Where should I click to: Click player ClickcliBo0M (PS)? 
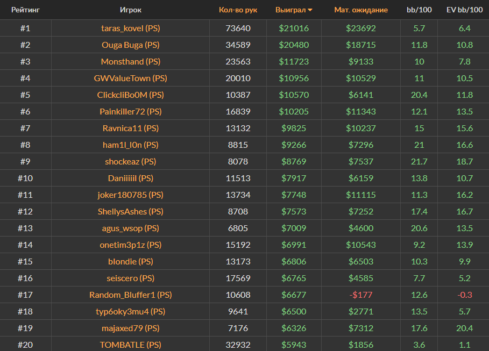coord(130,95)
